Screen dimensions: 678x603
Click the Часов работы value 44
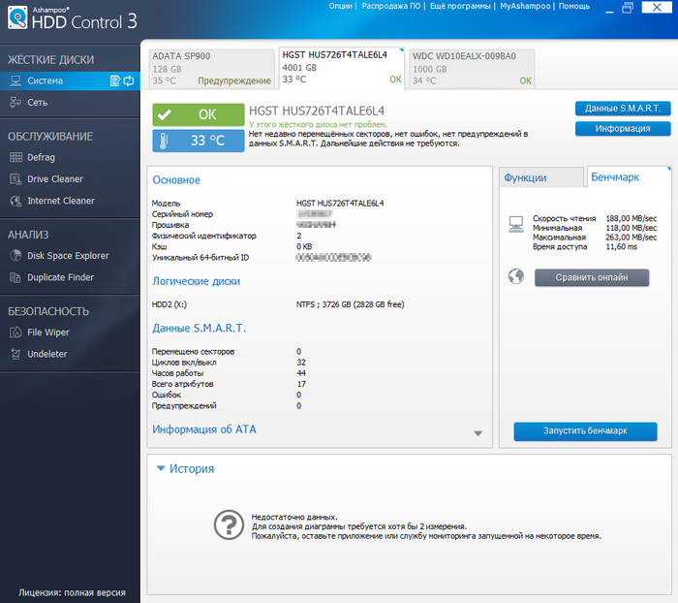pyautogui.click(x=301, y=373)
